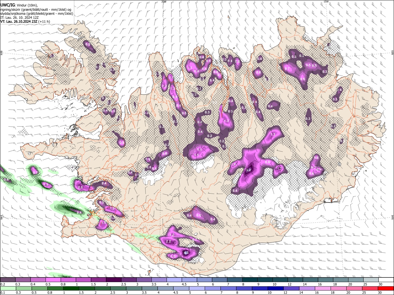This screenshot has width=394, height=295.
Task: Select the light pink lower swatch right of 16
Action: click(x=323, y=288)
